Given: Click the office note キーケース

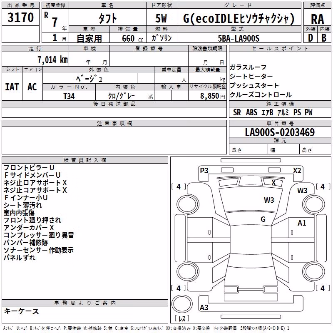Looking at the screenshot, I should point(22,311).
